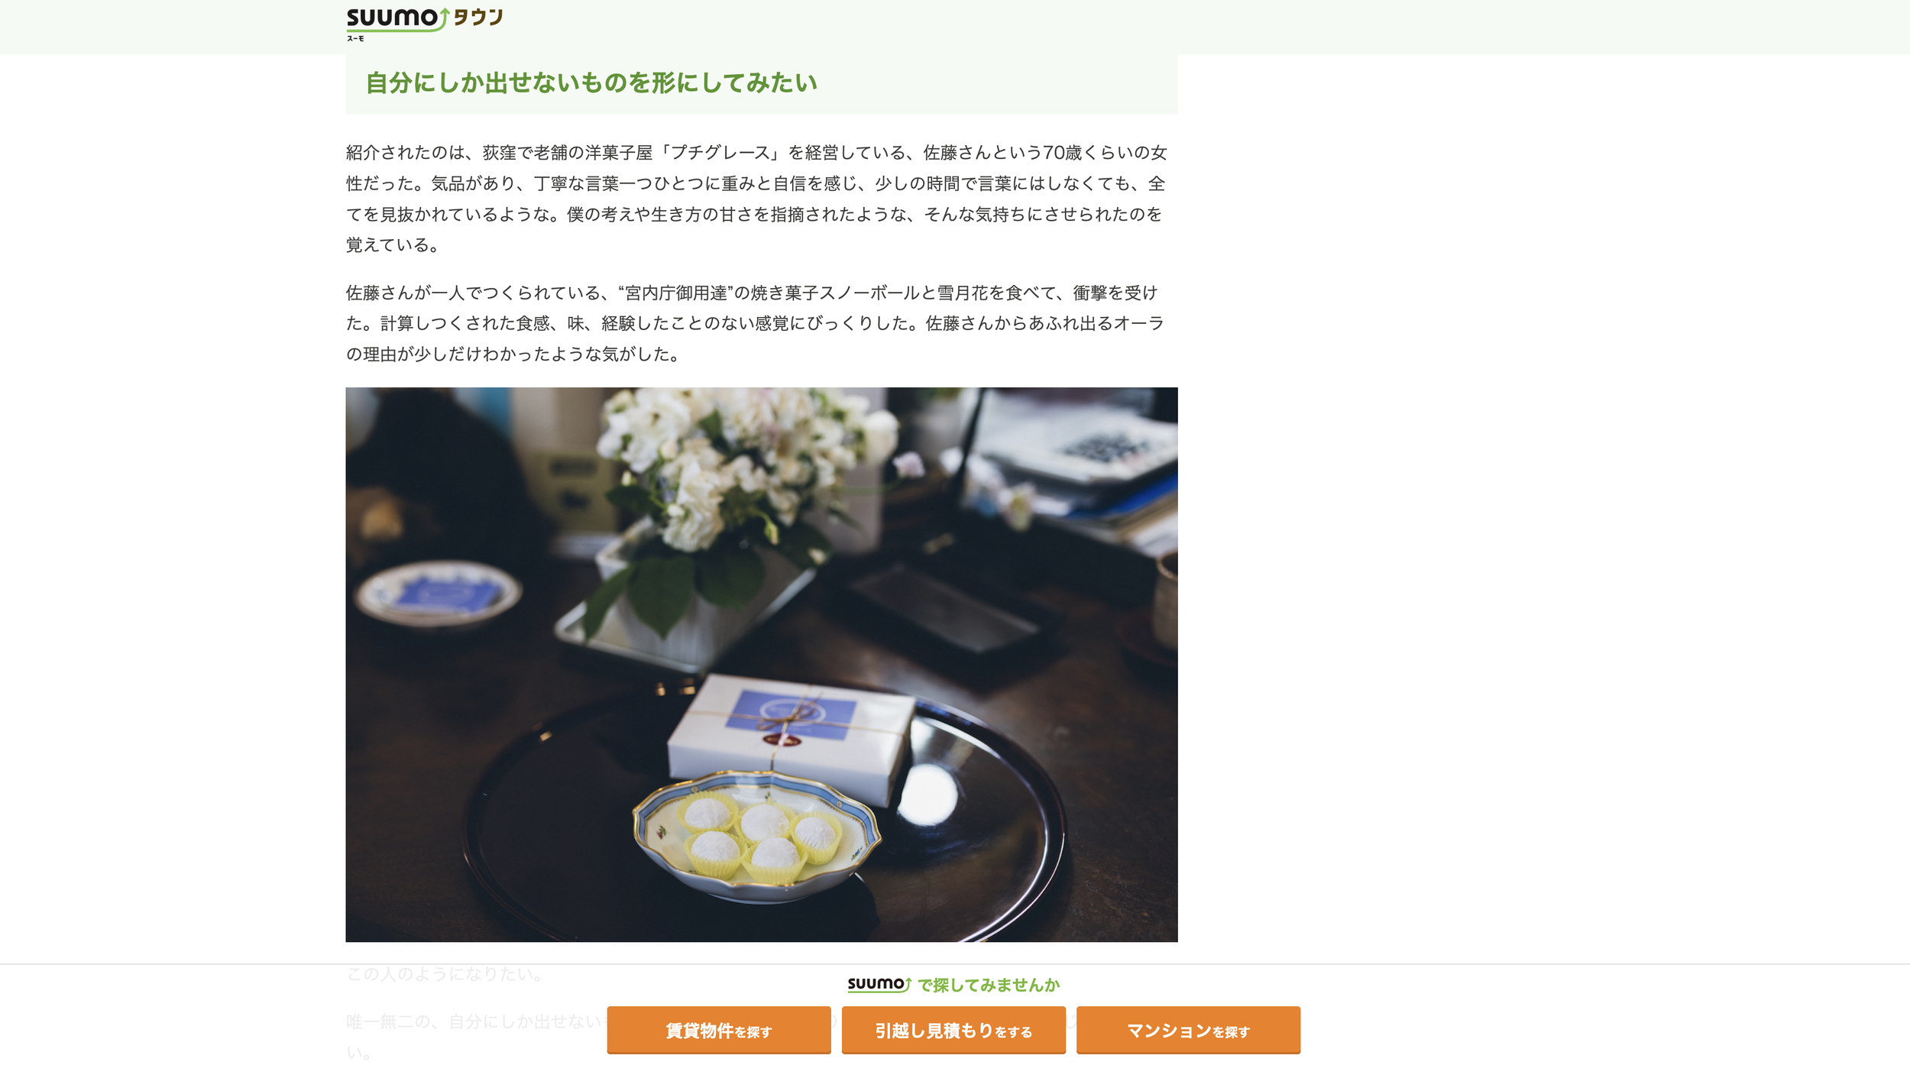Click the ス―モ caption under the logo

pyautogui.click(x=355, y=38)
